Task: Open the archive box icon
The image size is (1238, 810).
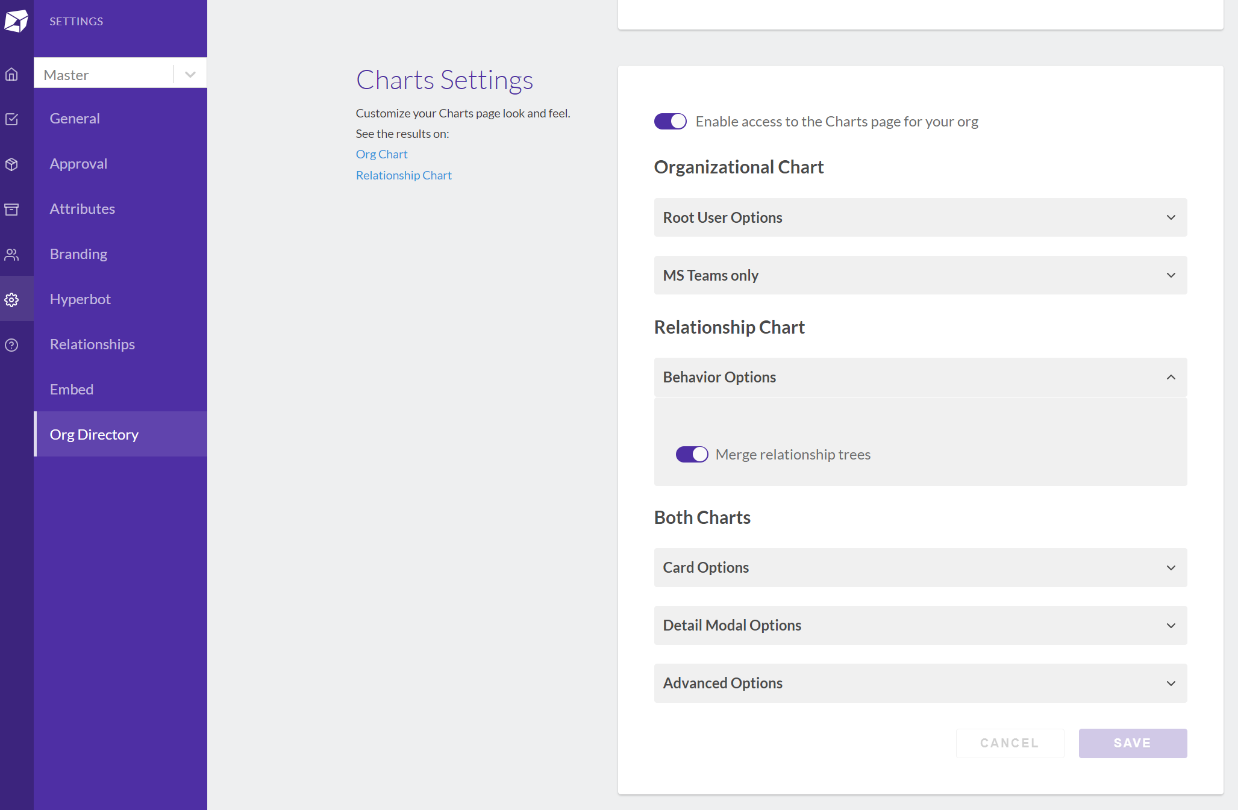Action: click(x=11, y=210)
